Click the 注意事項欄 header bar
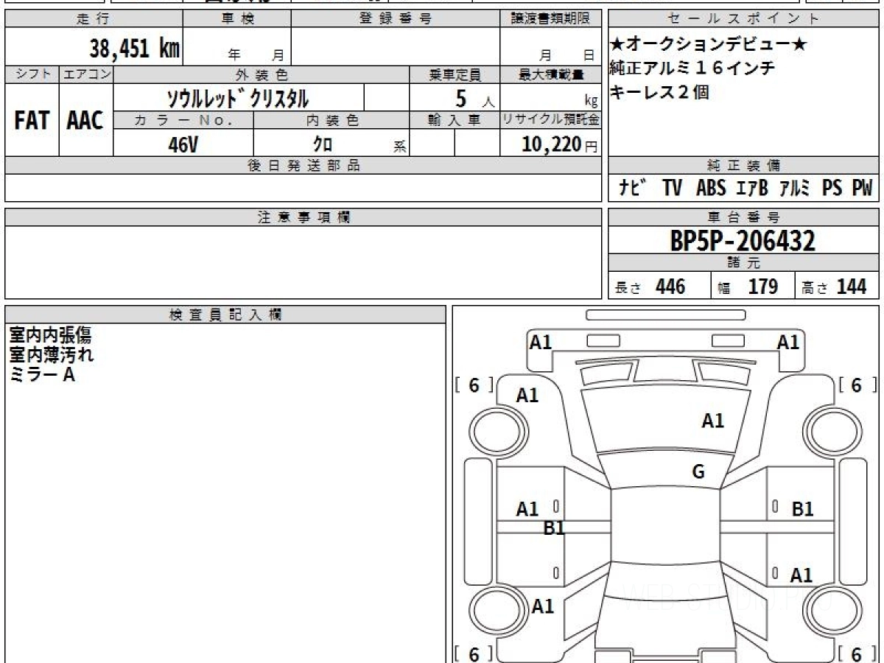 pos(304,217)
